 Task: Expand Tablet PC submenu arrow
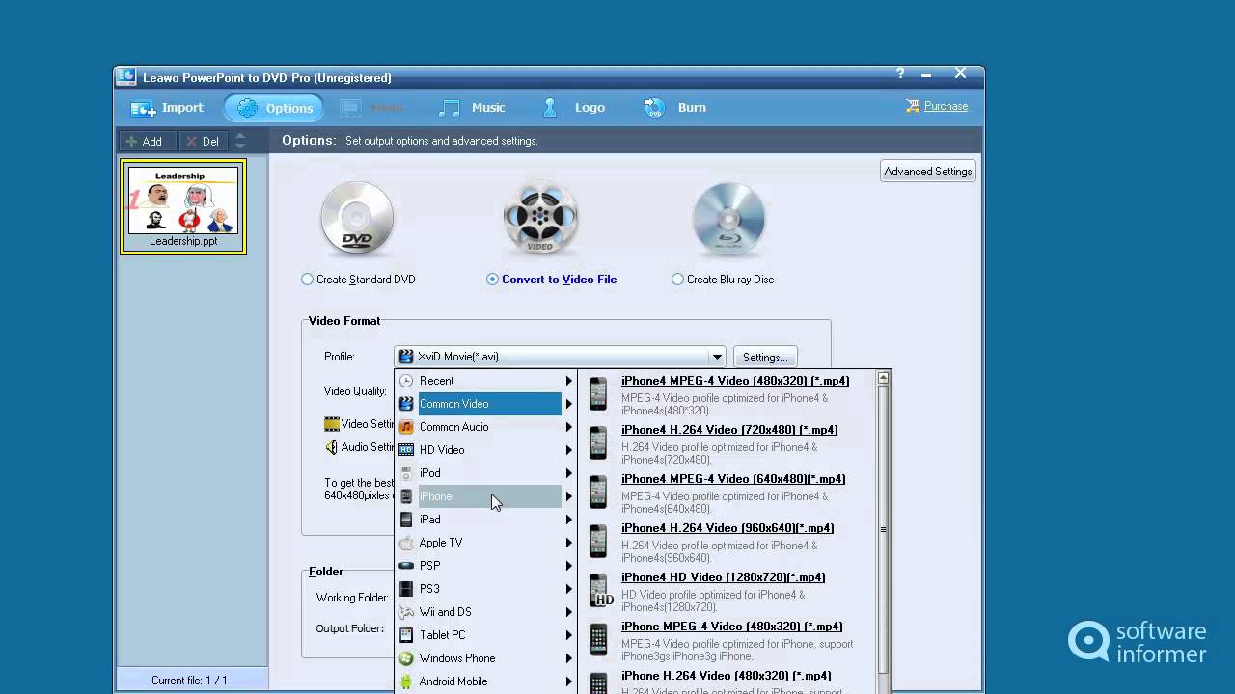(569, 635)
